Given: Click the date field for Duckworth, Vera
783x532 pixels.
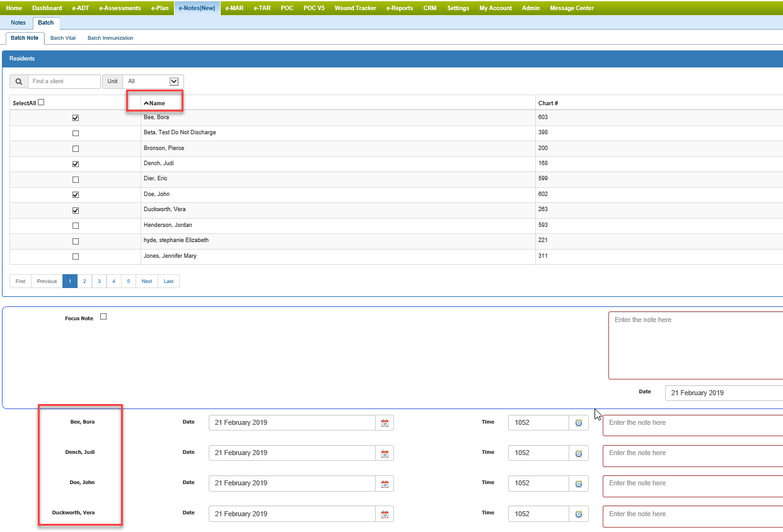Looking at the screenshot, I should 293,514.
